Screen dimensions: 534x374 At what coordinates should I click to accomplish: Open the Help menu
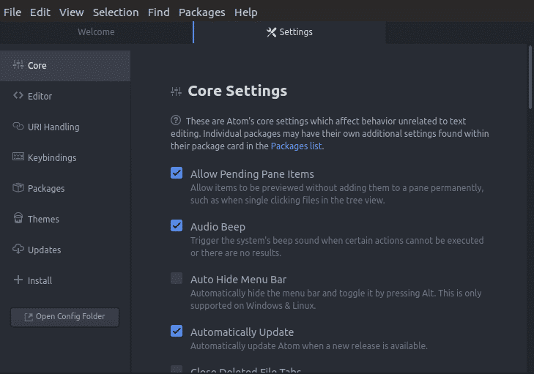click(245, 12)
